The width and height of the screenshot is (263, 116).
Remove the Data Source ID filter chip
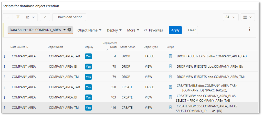[x=69, y=30]
